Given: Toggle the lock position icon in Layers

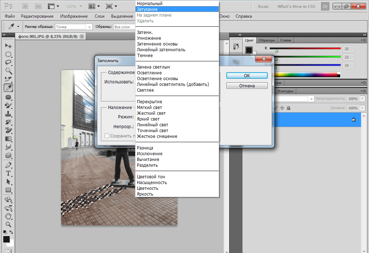Looking at the screenshot, I should 282,108.
